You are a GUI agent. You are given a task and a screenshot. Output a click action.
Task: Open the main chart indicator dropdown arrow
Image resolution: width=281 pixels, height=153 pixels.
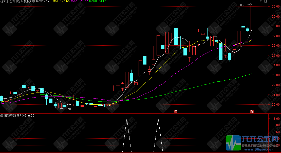coord(34,1)
